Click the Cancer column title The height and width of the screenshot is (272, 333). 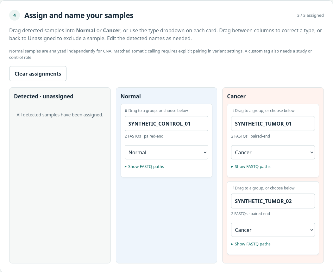[x=236, y=96]
